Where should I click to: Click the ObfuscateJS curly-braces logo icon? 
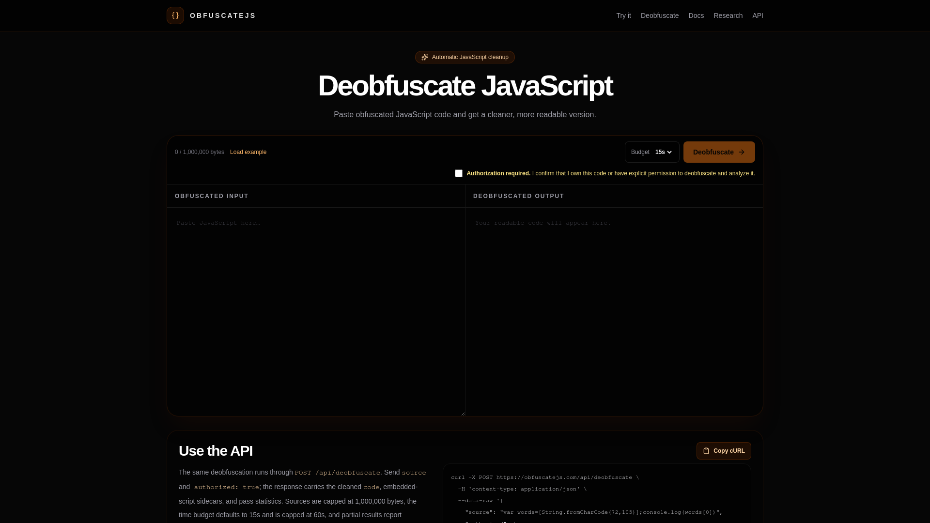pos(175,15)
